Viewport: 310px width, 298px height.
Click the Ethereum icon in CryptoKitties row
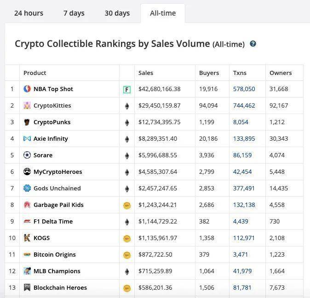tap(127, 106)
